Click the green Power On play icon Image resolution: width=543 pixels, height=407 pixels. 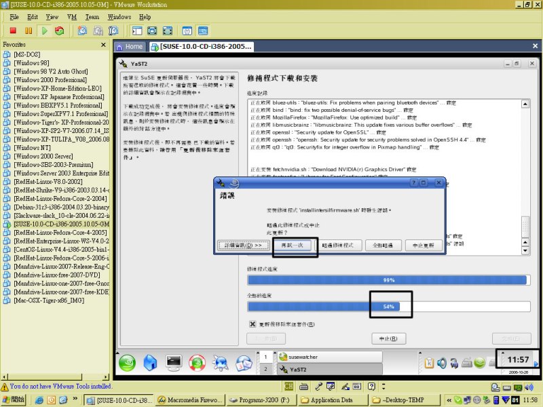(x=44, y=31)
